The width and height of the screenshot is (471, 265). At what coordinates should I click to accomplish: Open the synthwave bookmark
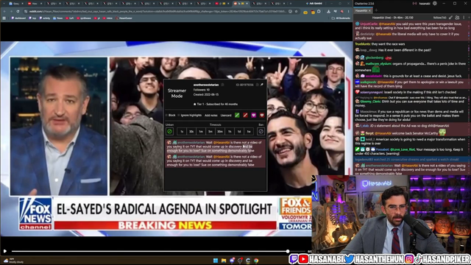84,18
